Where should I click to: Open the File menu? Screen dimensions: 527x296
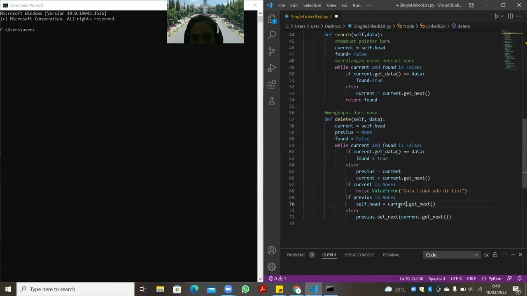pyautogui.click(x=282, y=5)
